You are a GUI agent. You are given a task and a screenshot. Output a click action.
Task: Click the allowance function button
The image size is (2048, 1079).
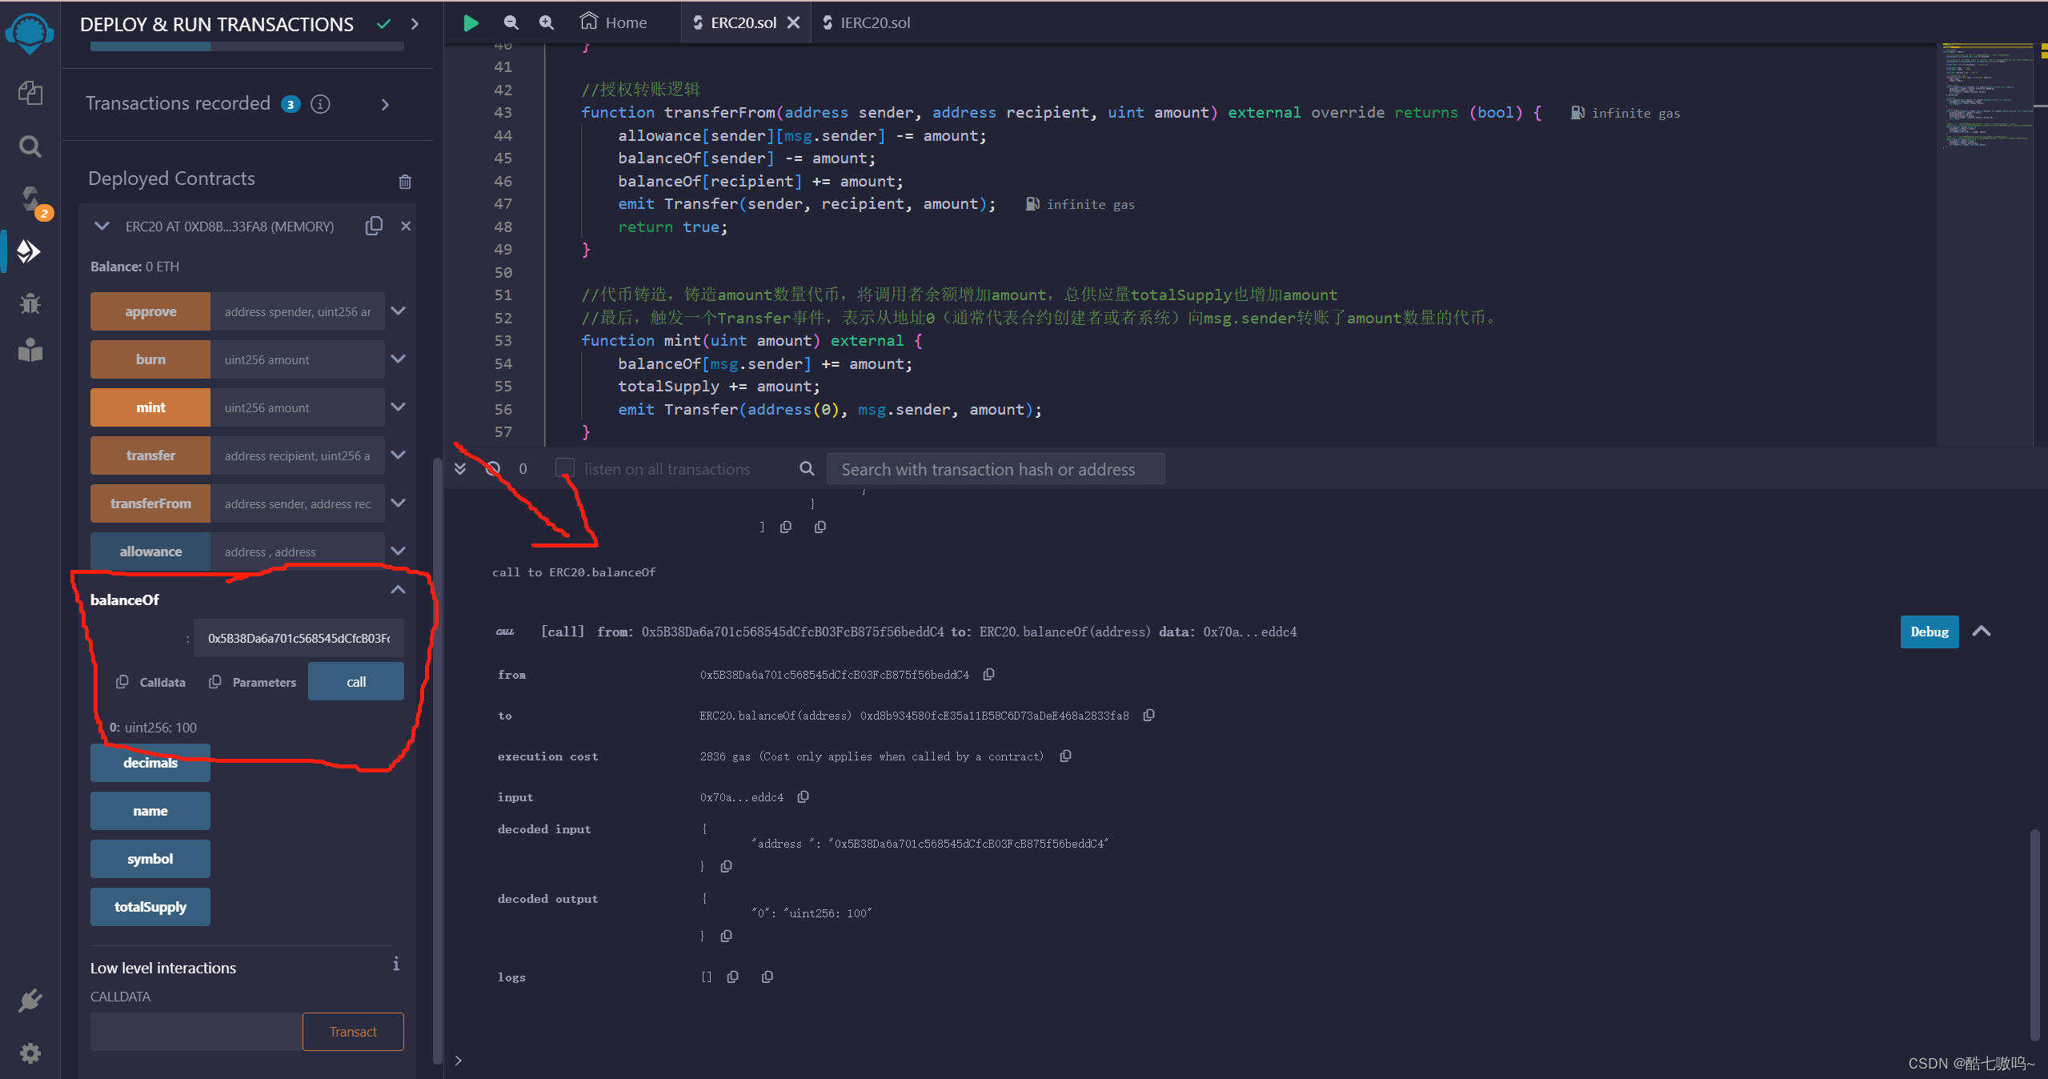[x=150, y=552]
